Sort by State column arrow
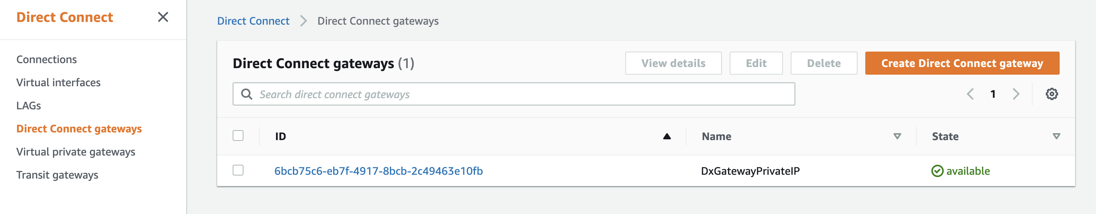 tap(1057, 137)
